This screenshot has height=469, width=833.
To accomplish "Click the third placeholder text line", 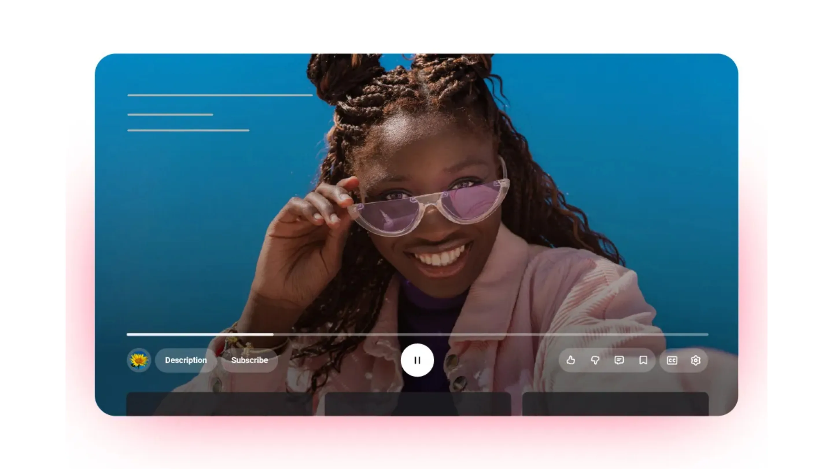I will (188, 131).
